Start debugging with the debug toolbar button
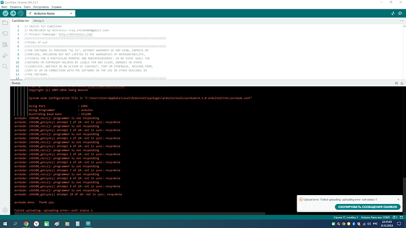406x228 pixels. (x=21, y=14)
